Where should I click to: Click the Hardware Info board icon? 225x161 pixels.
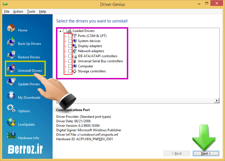(11, 135)
